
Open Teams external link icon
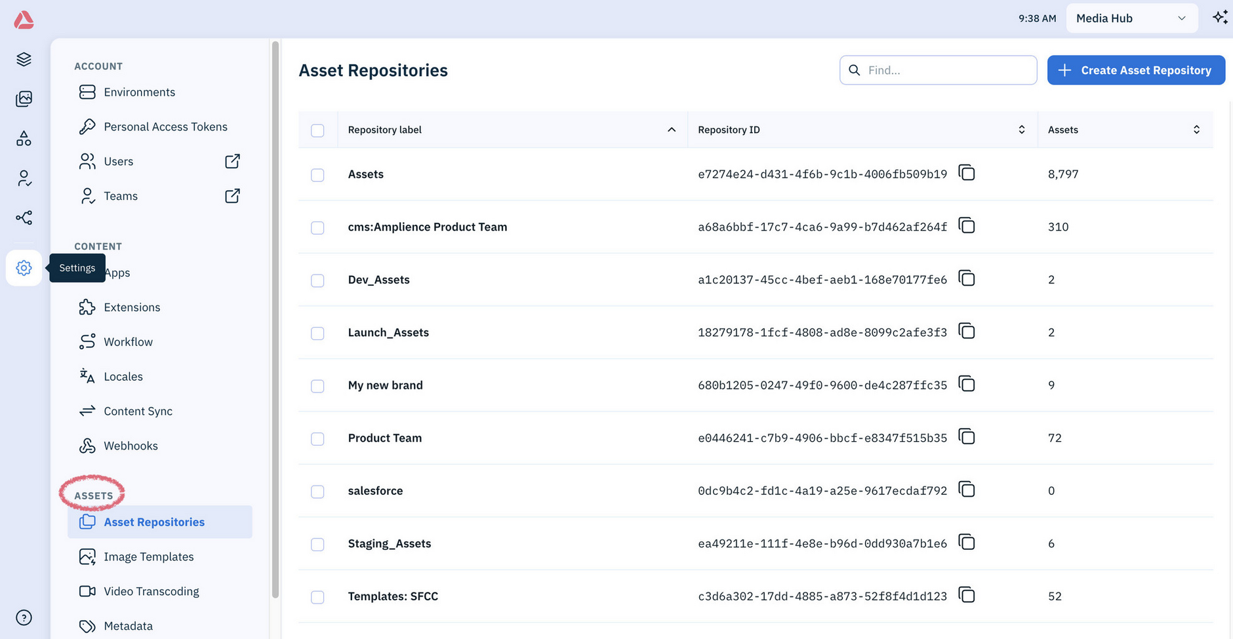coord(232,196)
